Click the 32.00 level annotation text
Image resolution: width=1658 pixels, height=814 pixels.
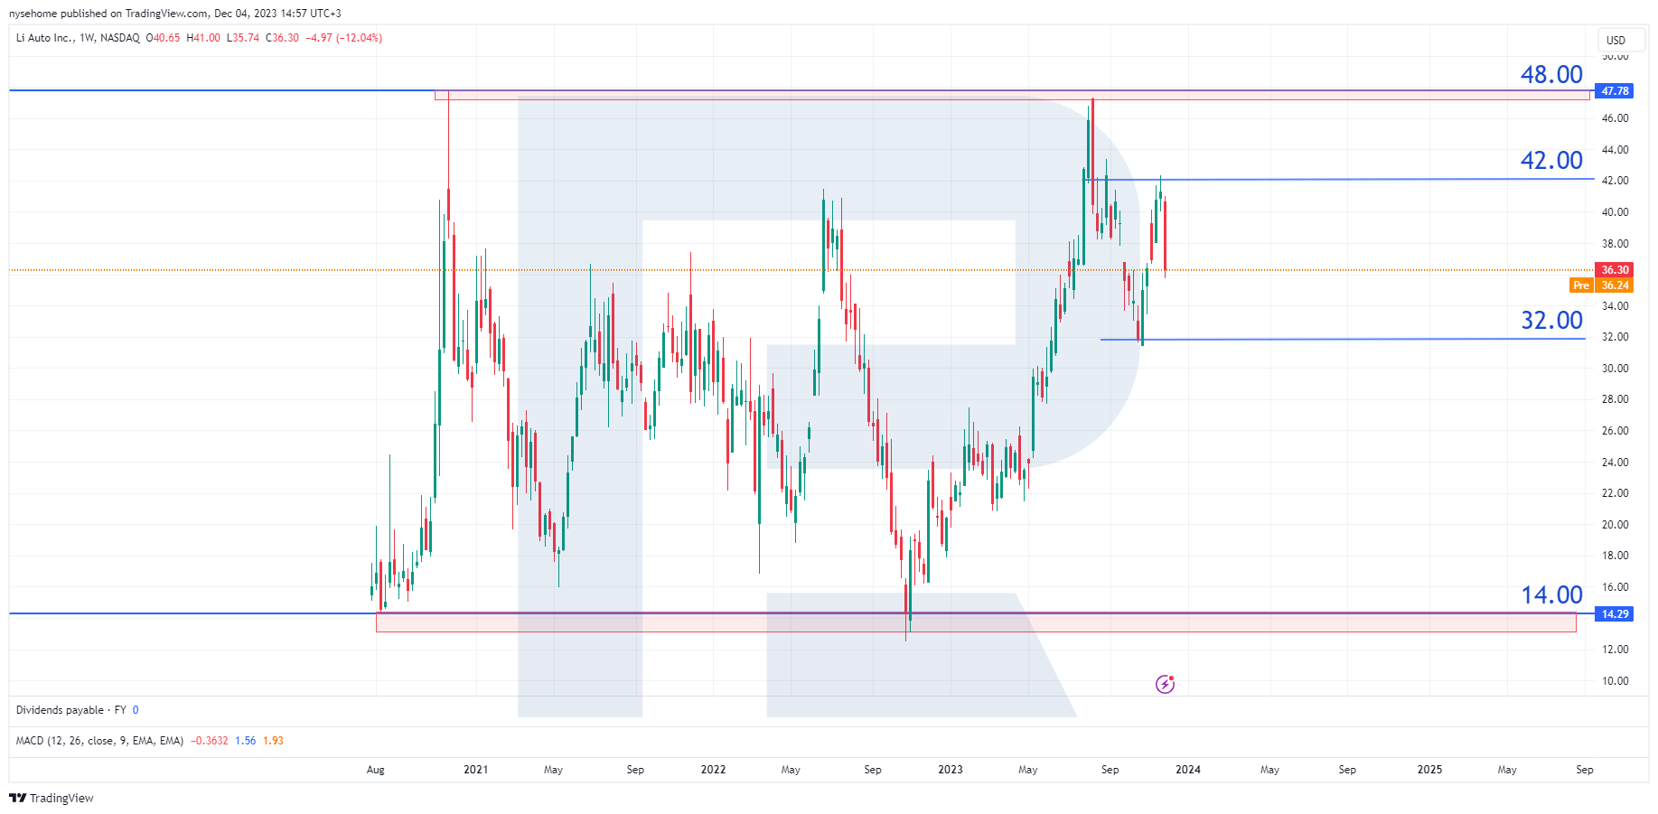(x=1551, y=321)
